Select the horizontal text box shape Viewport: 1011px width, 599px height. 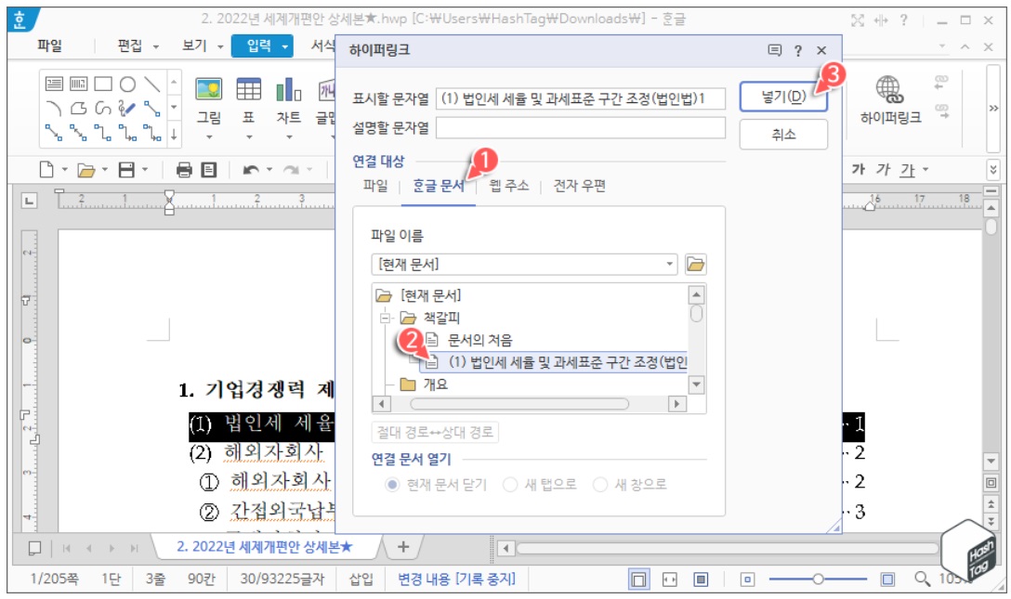[x=54, y=85]
